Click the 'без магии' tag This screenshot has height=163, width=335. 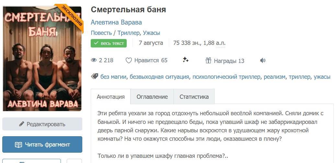point(114,77)
